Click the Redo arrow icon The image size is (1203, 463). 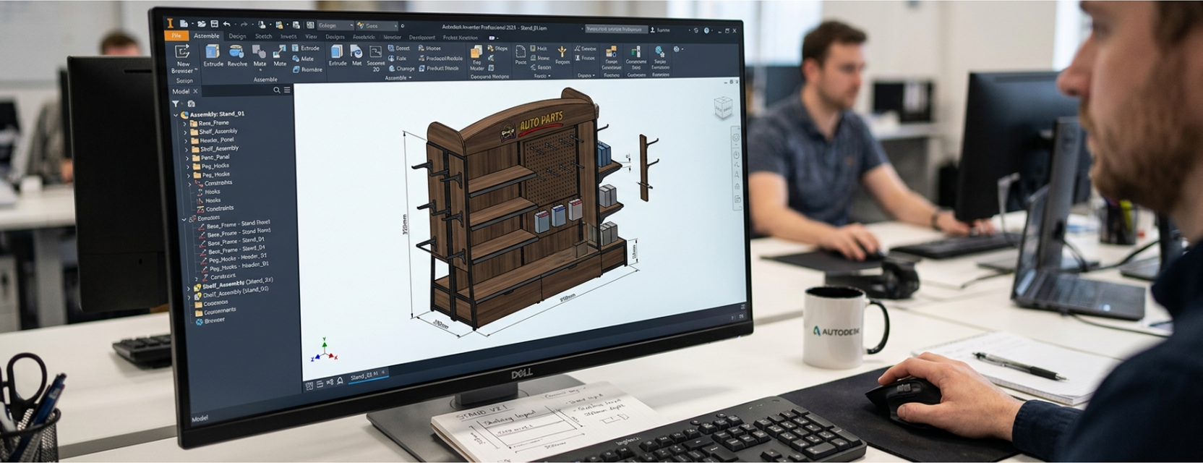point(244,25)
